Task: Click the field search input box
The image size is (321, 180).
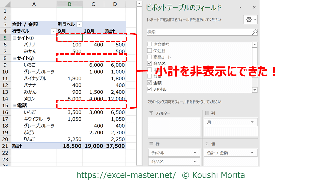Action: [x=199, y=32]
